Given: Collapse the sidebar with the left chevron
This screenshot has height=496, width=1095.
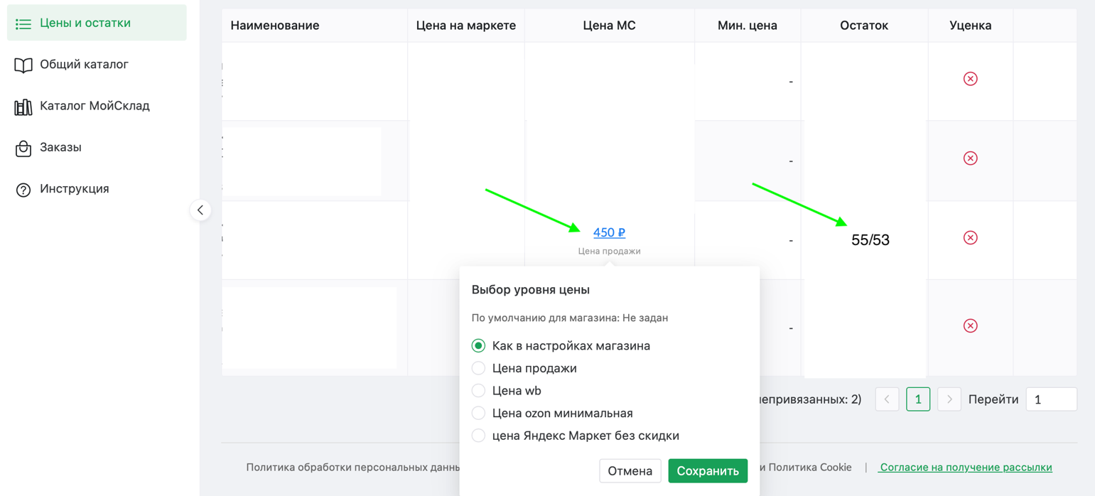Looking at the screenshot, I should tap(200, 210).
